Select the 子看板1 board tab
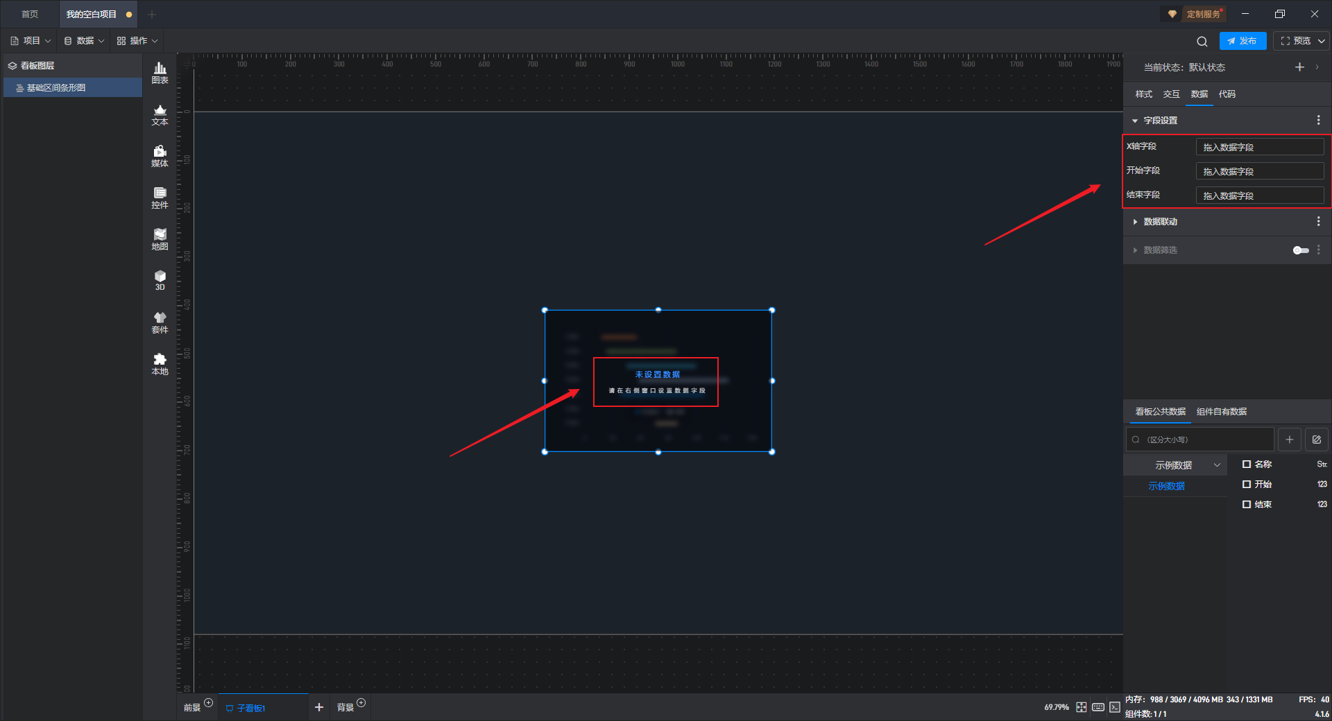Viewport: 1332px width, 721px height. (x=263, y=708)
